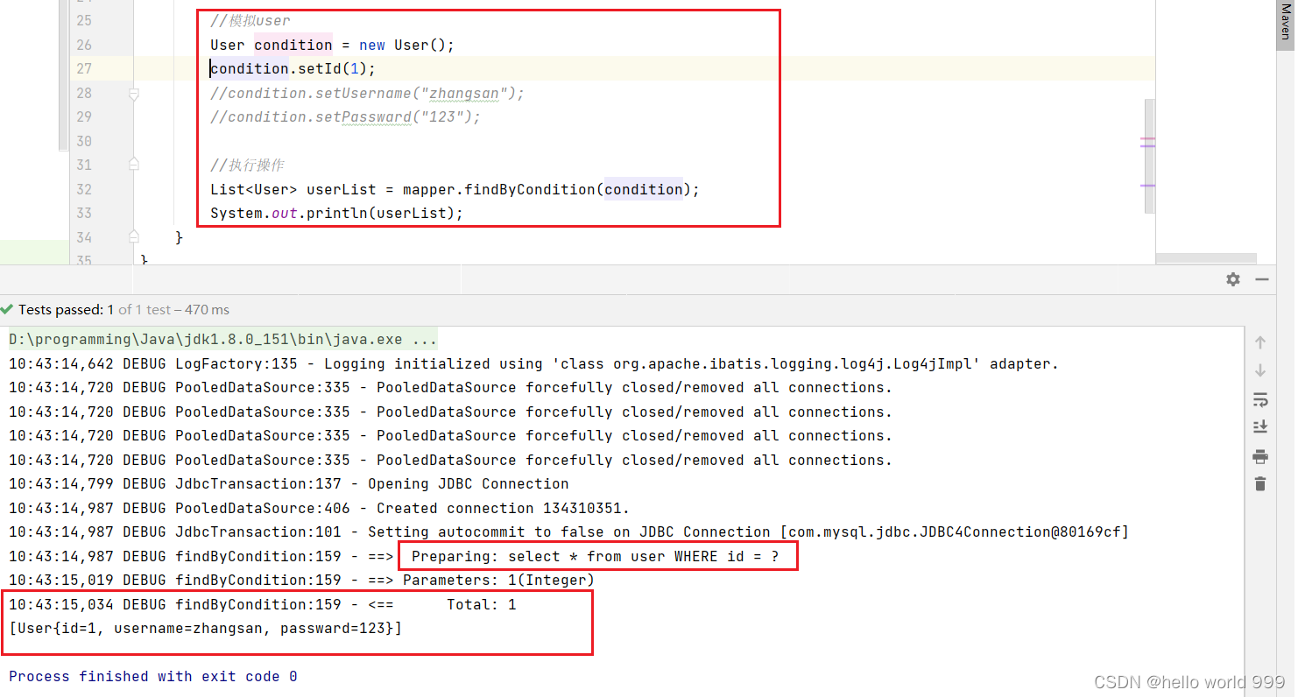Click the 'Parameters: 1(Integer)' log line

coord(301,580)
